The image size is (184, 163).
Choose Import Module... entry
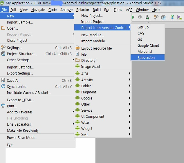(103, 41)
